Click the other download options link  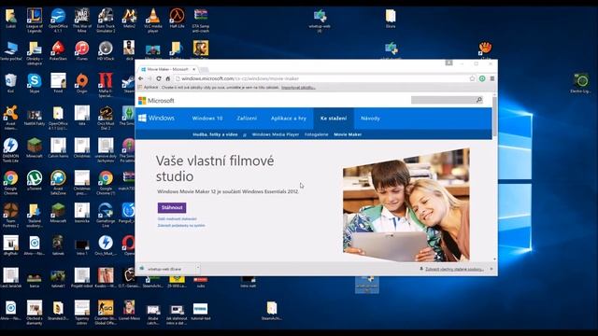[x=178, y=218]
